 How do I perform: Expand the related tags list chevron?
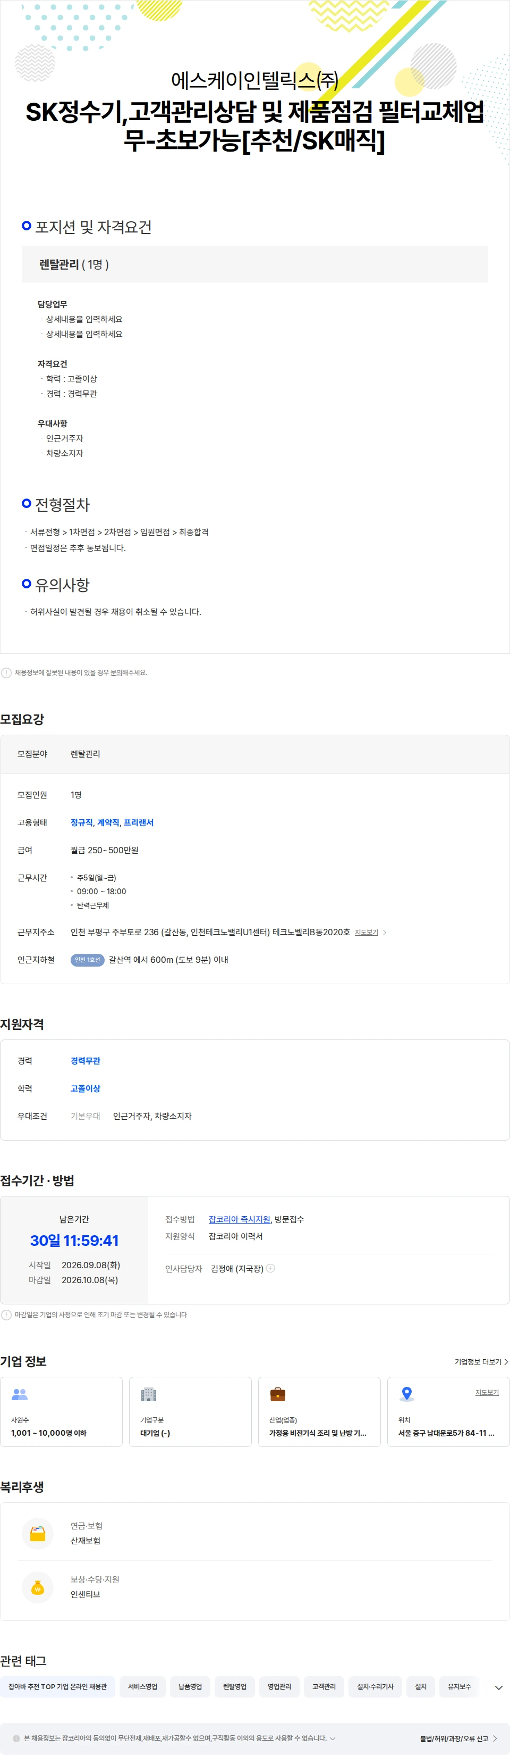tap(498, 1687)
